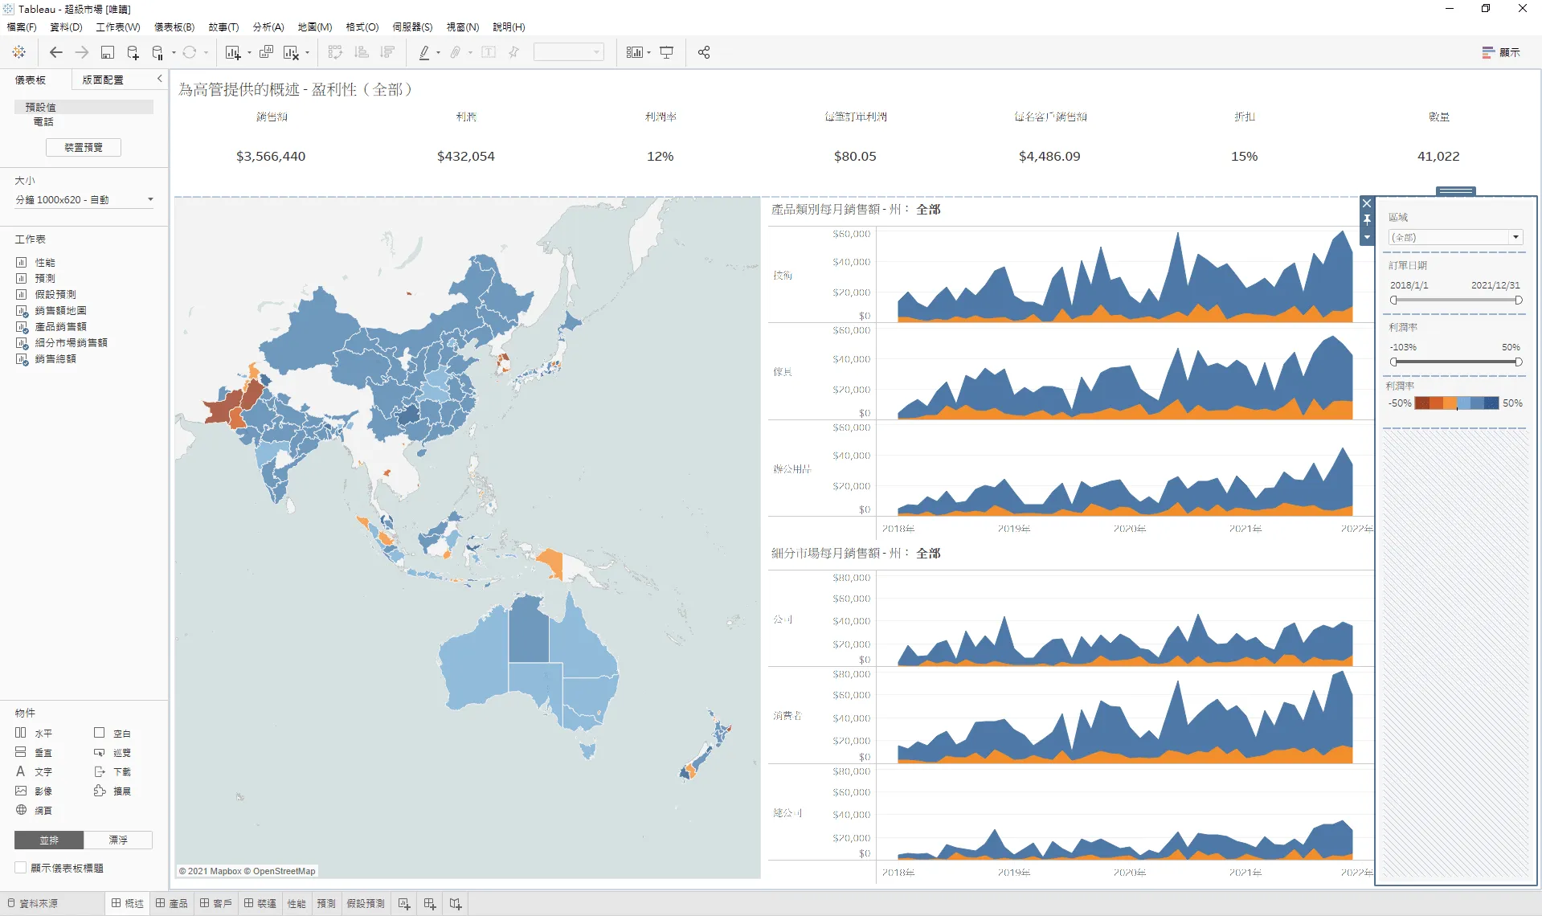
Task: Click the Duplicate sheet icon
Action: pos(266,52)
